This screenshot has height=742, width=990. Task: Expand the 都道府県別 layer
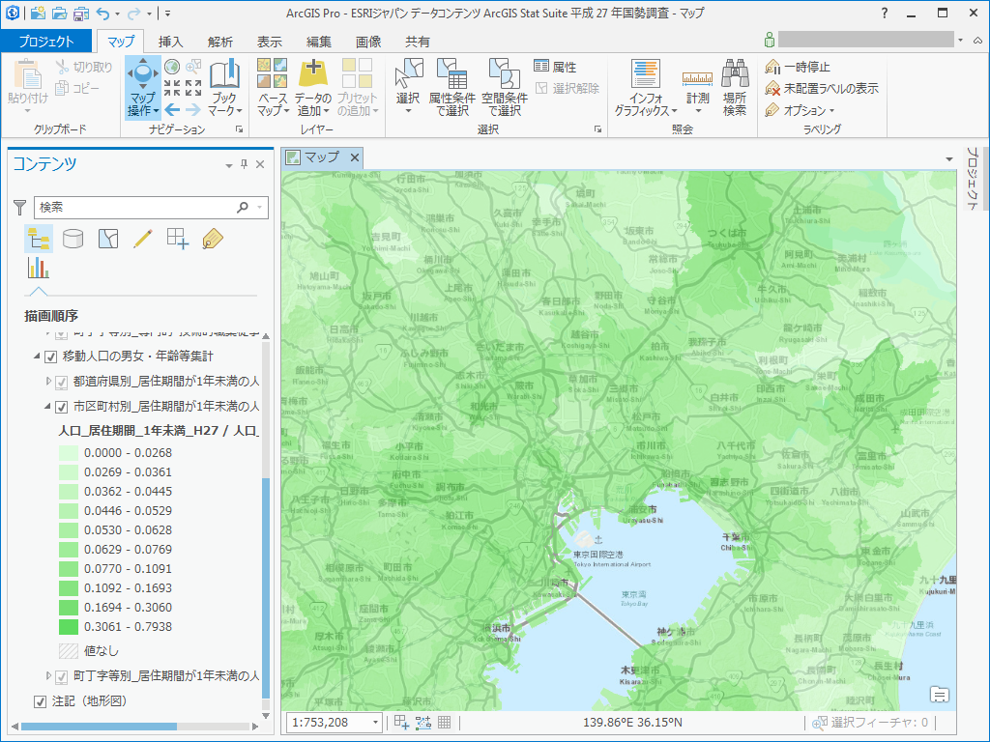coord(49,382)
